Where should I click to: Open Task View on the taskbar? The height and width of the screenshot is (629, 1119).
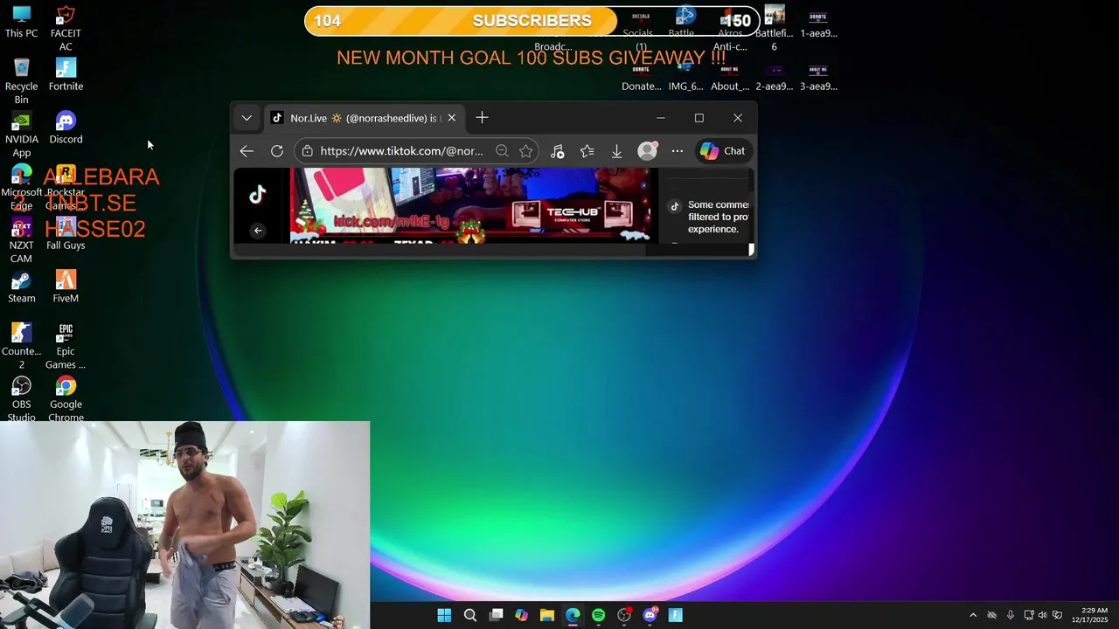tap(496, 615)
